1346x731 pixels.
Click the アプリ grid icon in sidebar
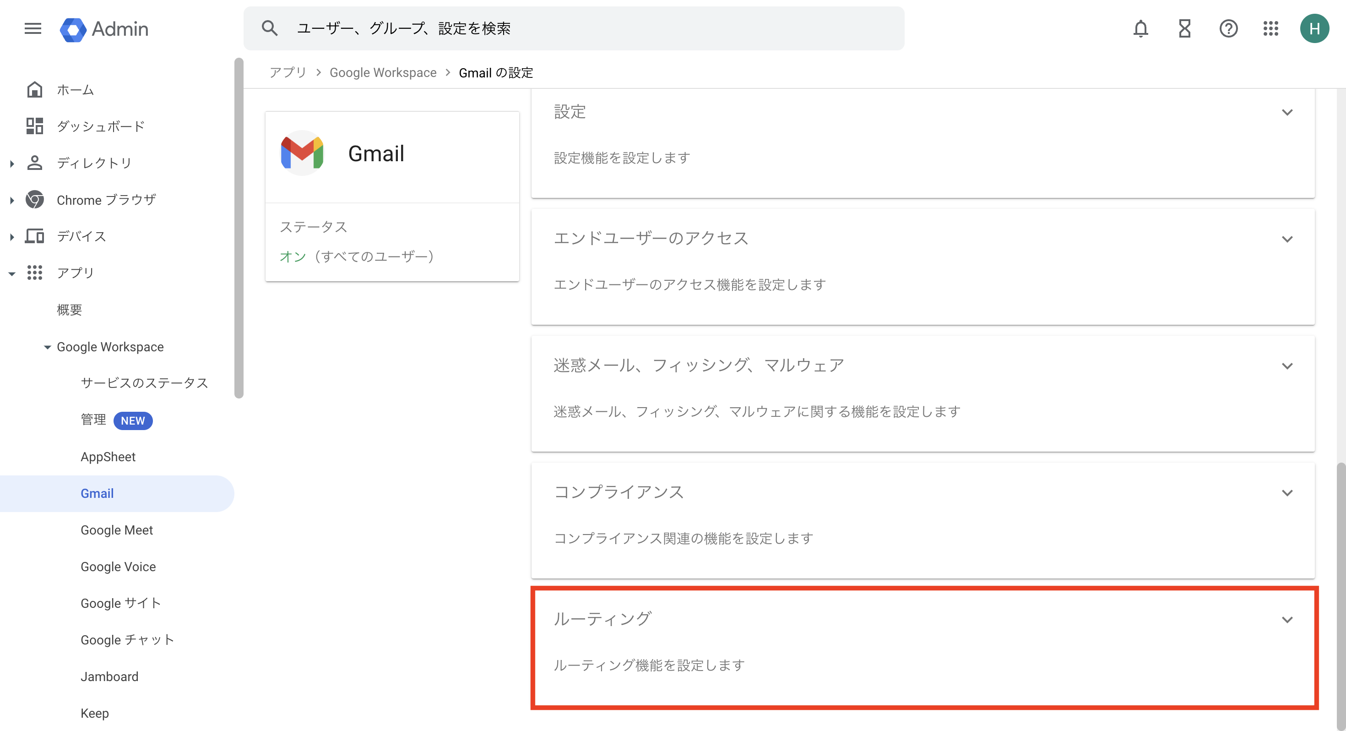pyautogui.click(x=34, y=273)
